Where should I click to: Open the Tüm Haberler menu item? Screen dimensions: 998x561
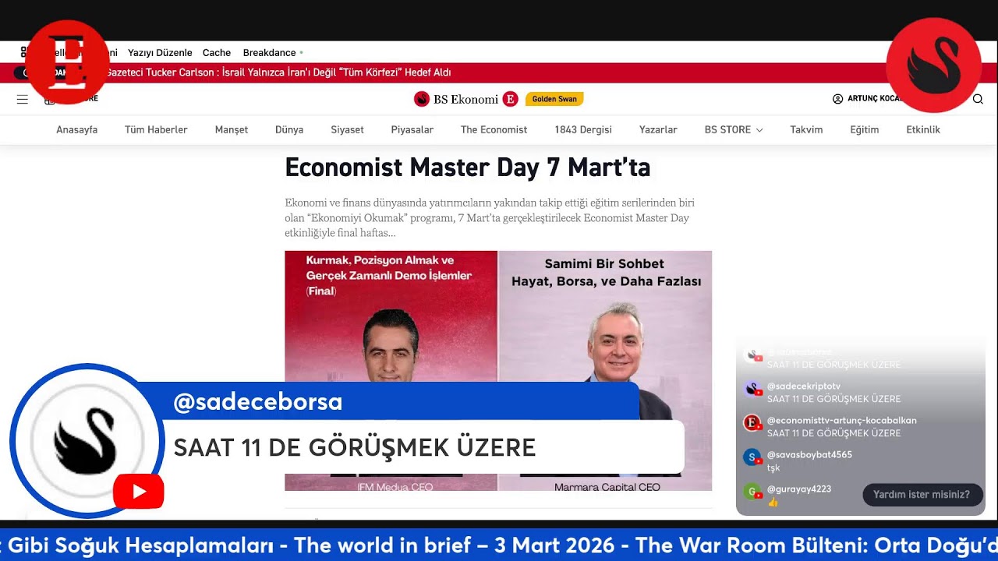[x=156, y=130]
